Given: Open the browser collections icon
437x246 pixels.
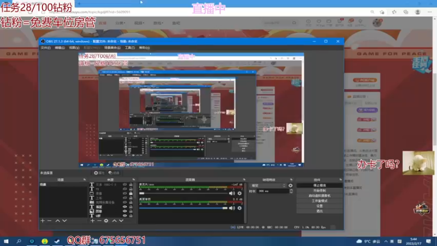Looking at the screenshot, I should pos(406,12).
